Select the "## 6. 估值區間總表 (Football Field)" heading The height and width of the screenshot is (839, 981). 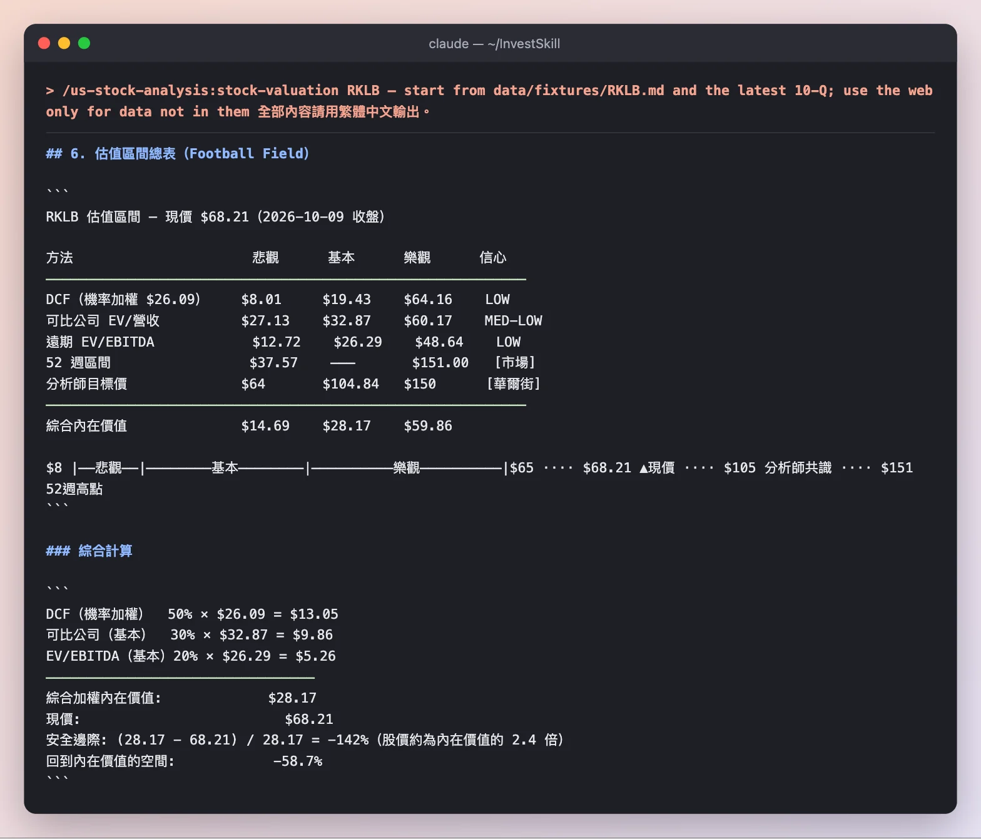click(x=178, y=154)
